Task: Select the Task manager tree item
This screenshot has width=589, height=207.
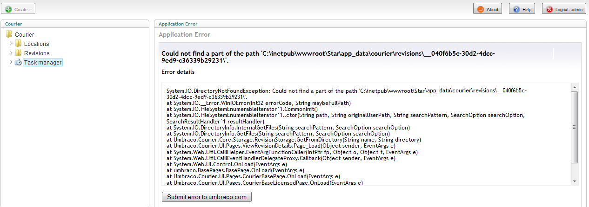Action: [43, 62]
